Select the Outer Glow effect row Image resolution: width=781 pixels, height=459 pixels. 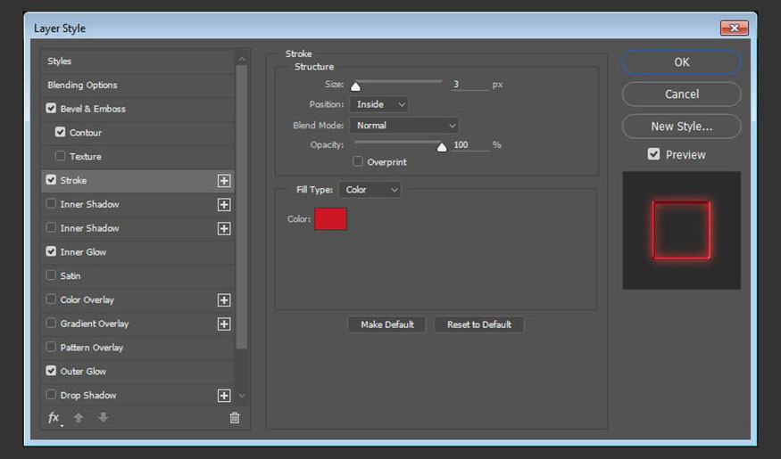(x=137, y=372)
